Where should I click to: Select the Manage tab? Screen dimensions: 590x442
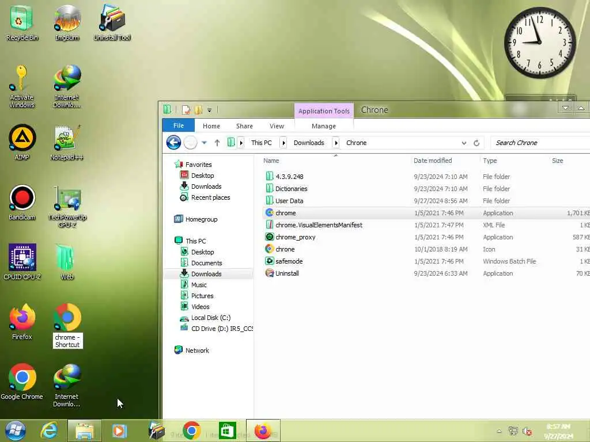pyautogui.click(x=324, y=126)
